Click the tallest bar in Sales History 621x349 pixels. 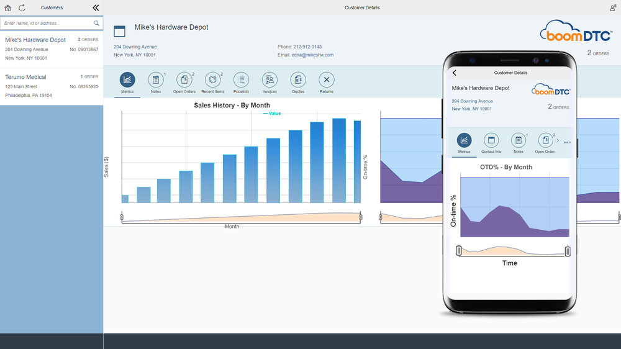click(339, 160)
